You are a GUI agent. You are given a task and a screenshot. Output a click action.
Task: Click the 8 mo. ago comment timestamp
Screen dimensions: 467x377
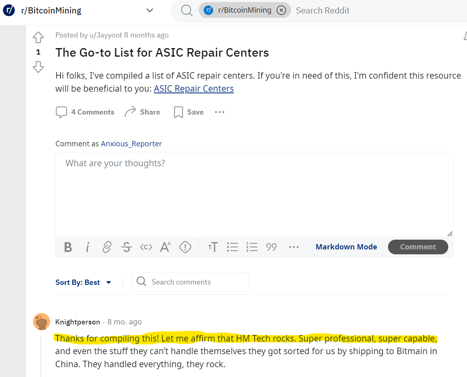[125, 322]
